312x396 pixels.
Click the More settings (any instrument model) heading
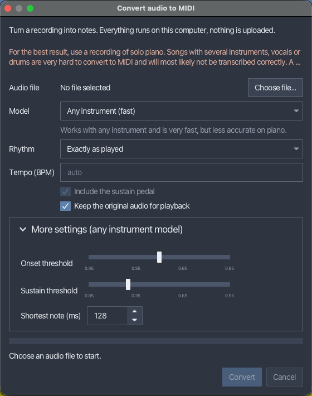(107, 229)
